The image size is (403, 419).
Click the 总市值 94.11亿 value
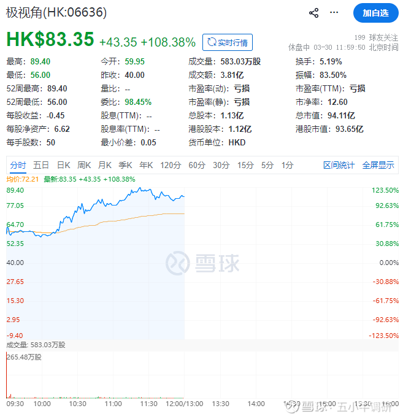tap(341, 115)
